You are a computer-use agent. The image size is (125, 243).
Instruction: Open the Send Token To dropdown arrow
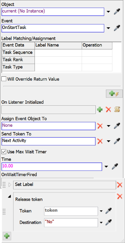[109, 141]
